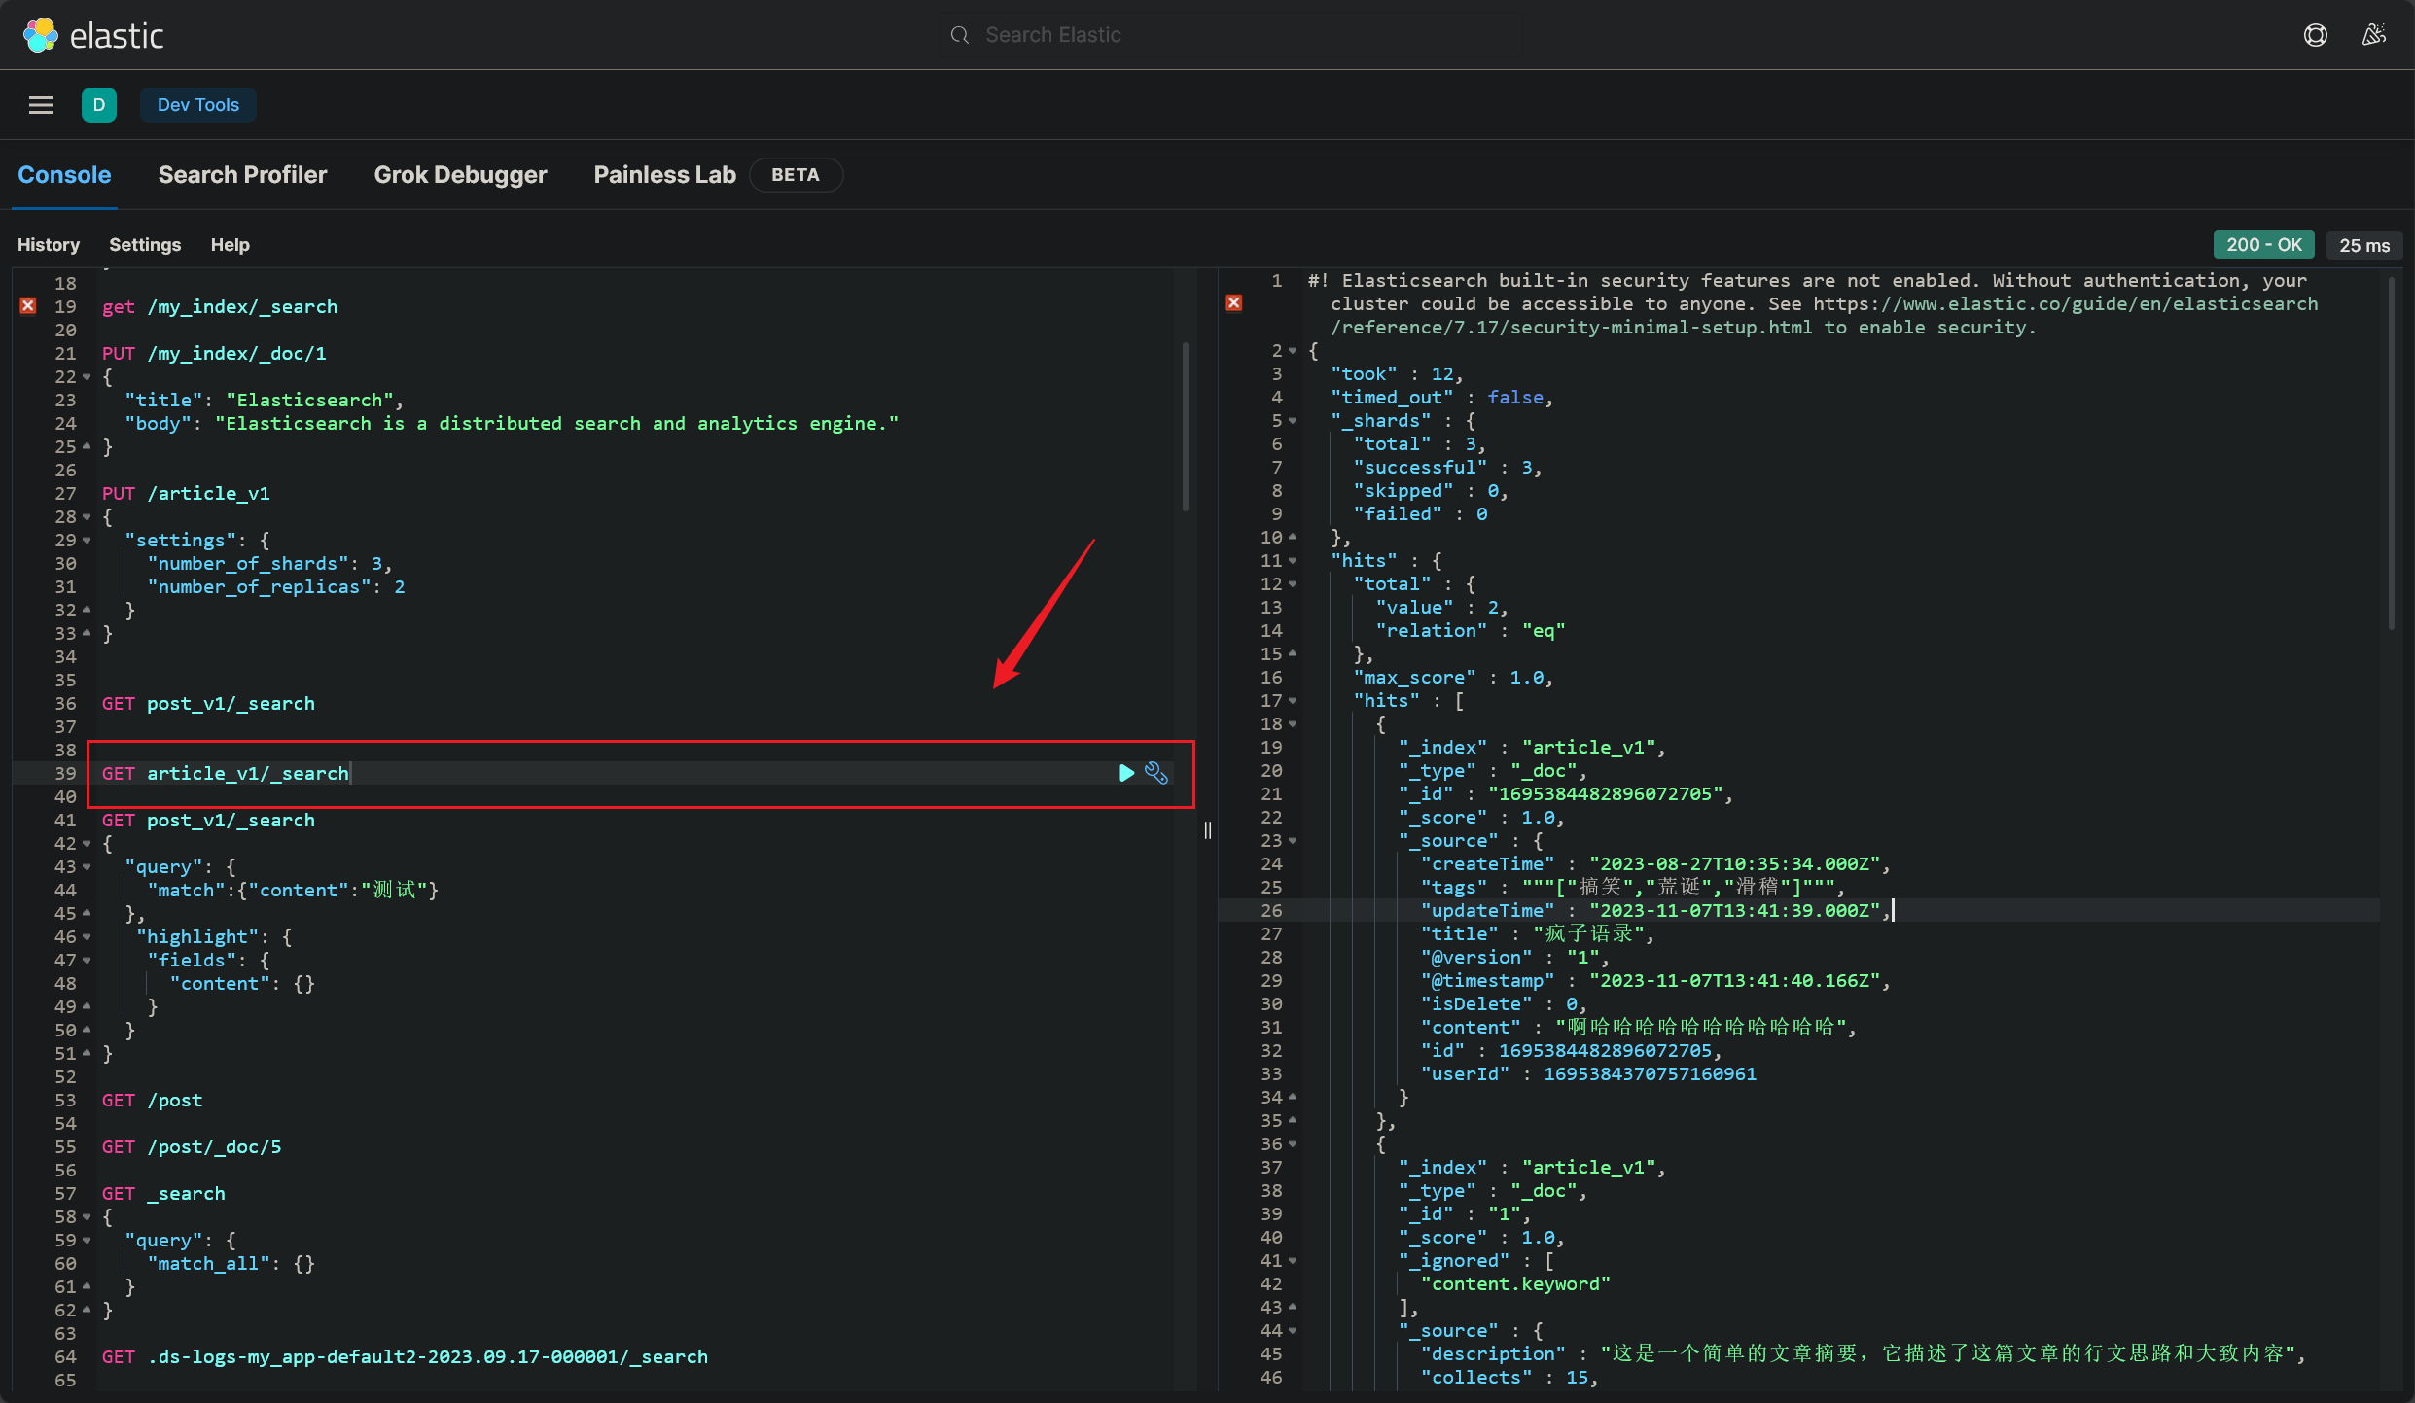Click the 200-OK status badge
This screenshot has height=1403, width=2415.
pyautogui.click(x=2261, y=244)
